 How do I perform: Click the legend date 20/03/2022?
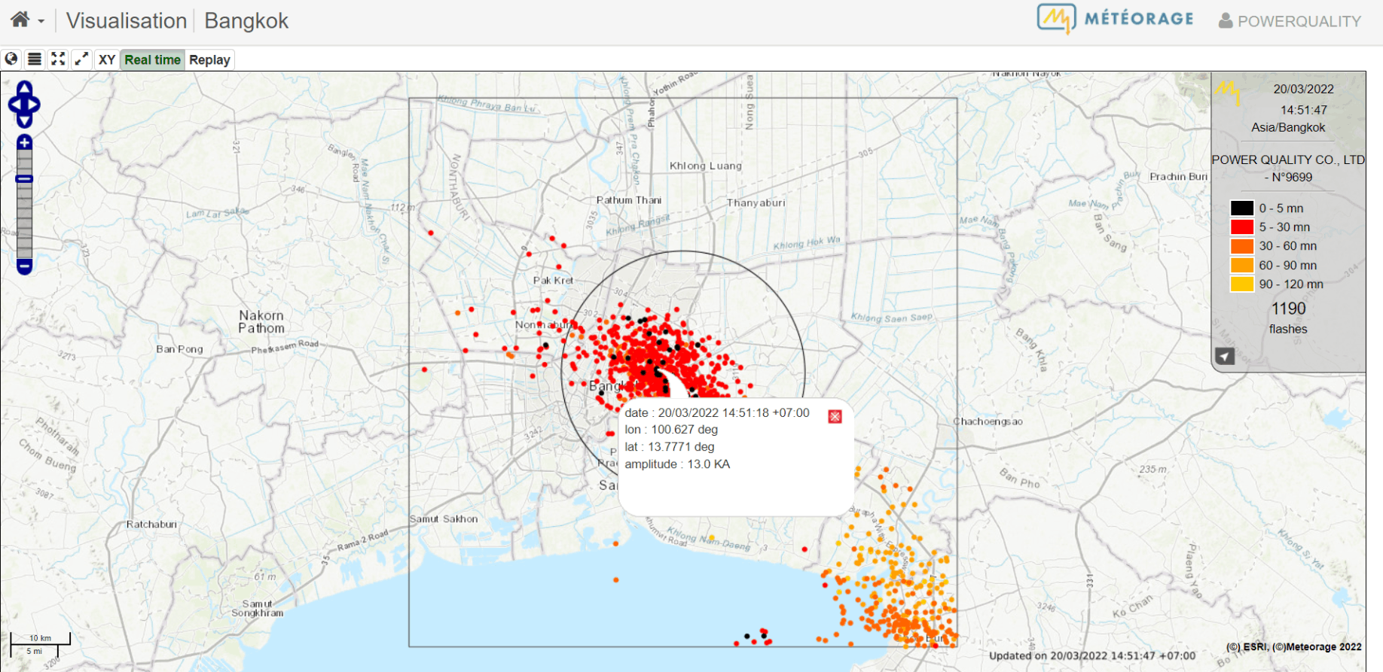pos(1304,89)
